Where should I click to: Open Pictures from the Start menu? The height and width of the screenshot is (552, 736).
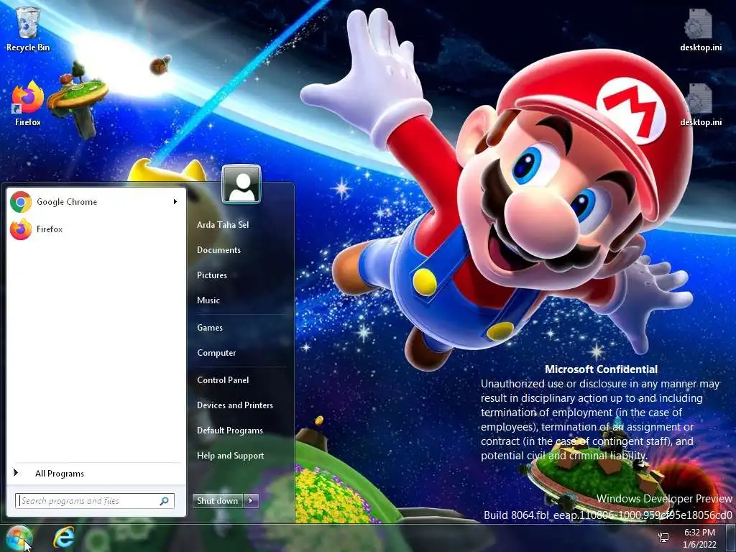[212, 275]
